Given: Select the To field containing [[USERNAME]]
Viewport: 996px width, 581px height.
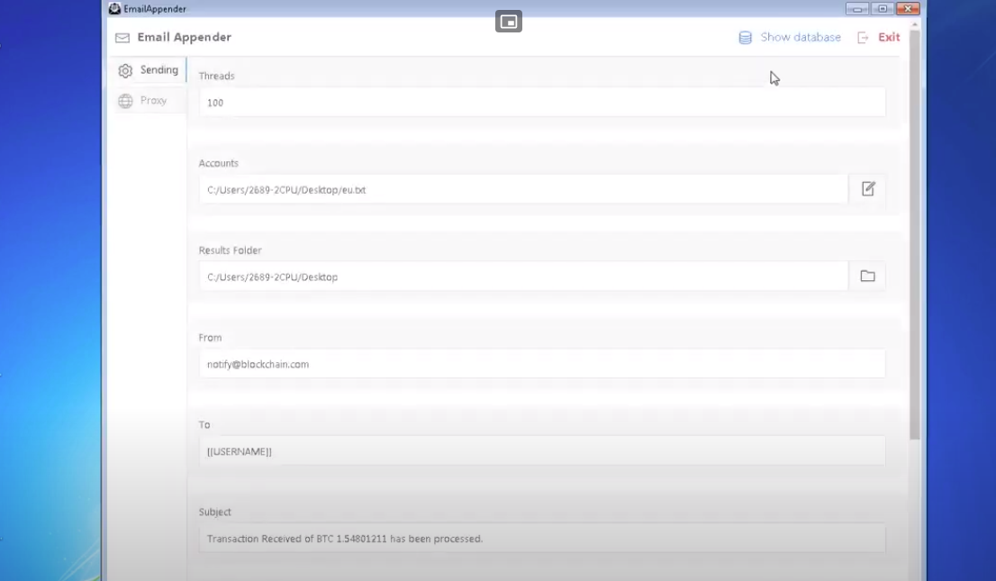Looking at the screenshot, I should (540, 450).
